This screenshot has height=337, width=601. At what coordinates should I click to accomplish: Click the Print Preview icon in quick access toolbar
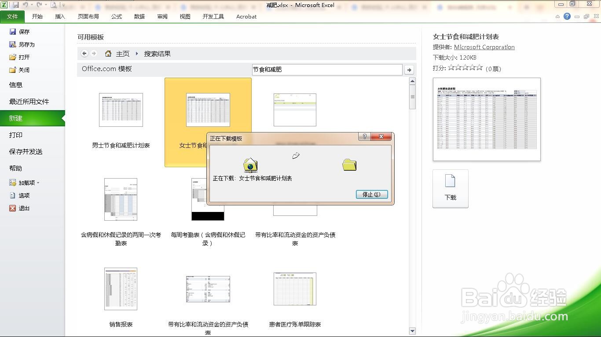[x=54, y=5]
